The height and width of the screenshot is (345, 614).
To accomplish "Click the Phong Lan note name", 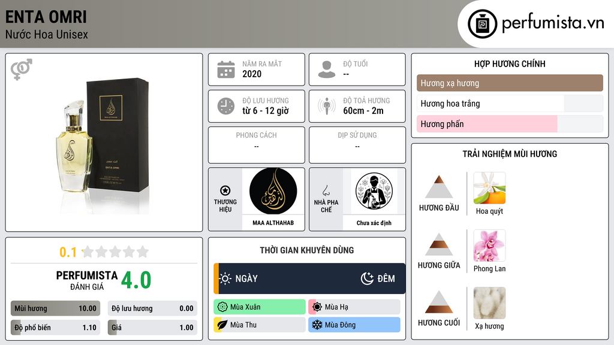I will [x=489, y=269].
